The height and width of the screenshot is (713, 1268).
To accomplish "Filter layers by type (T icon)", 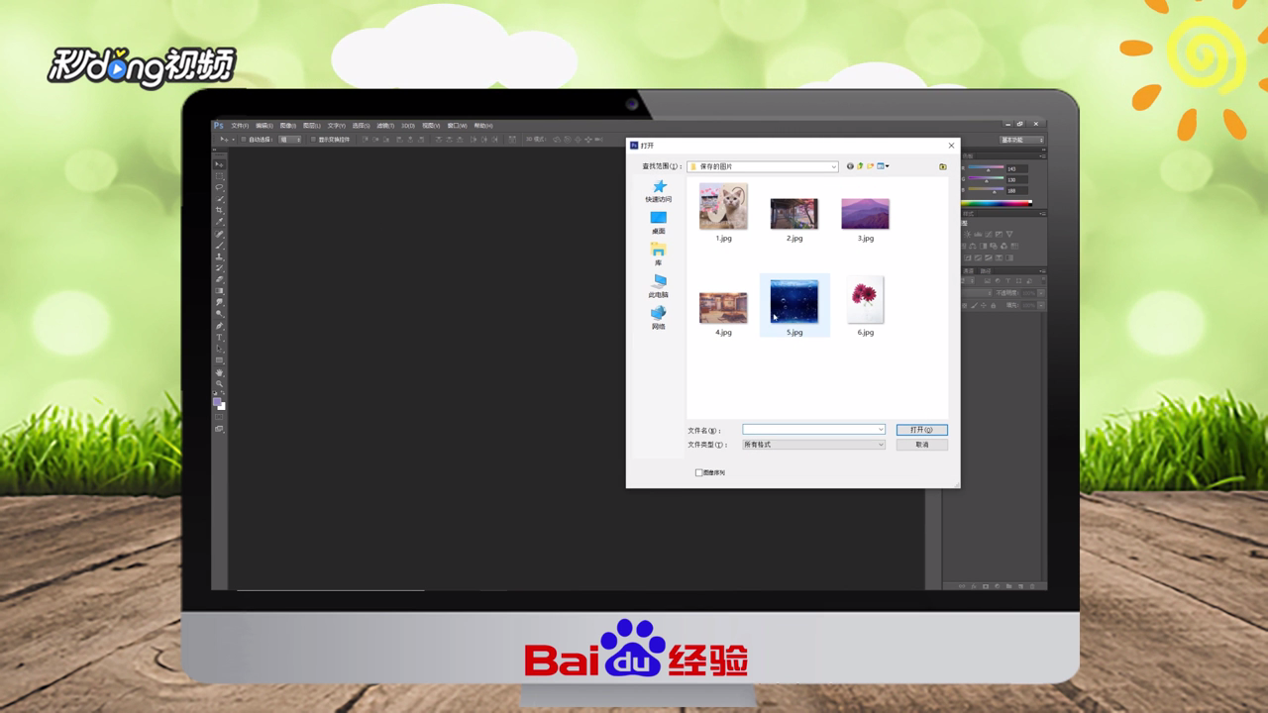I will tap(1007, 281).
